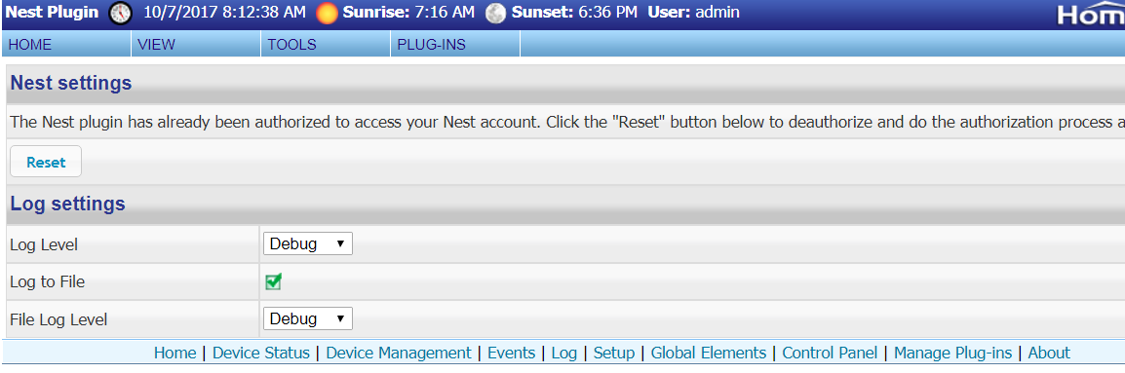Screen dimensions: 1125x373
Task: Click the Nest Plugin title text
Action: point(52,13)
